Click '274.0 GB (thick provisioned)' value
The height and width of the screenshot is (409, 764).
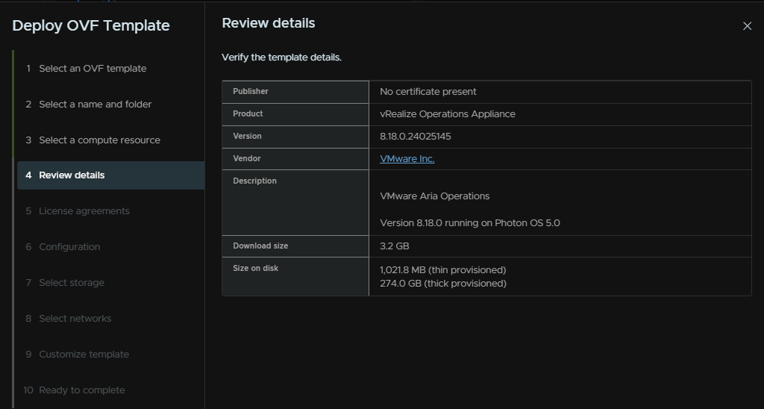click(443, 283)
